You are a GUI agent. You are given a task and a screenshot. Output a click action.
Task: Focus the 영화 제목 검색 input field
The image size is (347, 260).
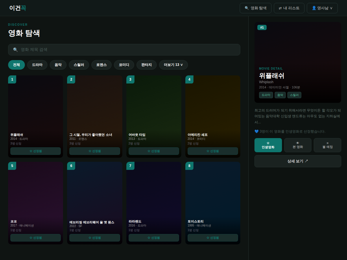pyautogui.click(x=124, y=50)
